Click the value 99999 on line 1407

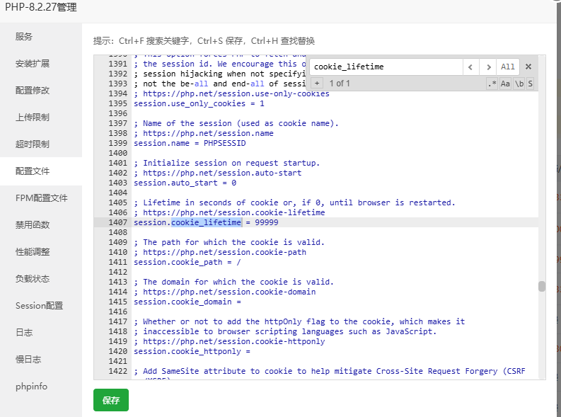coord(267,222)
